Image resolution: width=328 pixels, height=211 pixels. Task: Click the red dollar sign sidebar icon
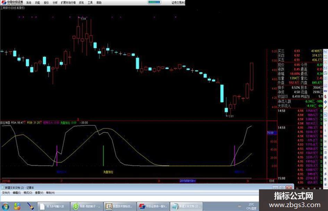click(x=326, y=97)
